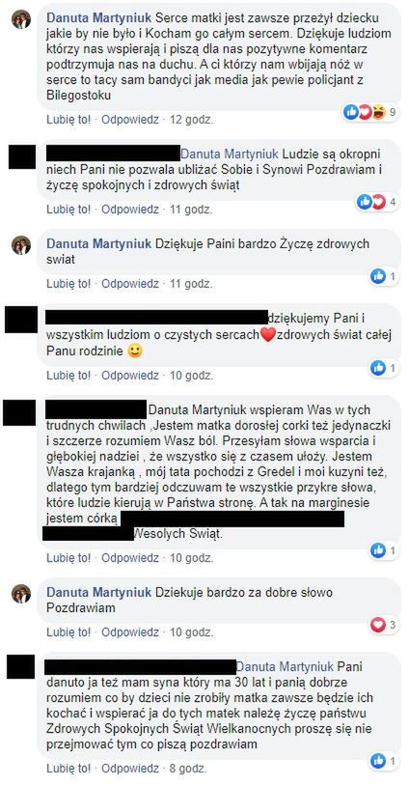Click tagged 'Danuta Martyniuk' in 'Pani danuto' comment
Screen dimensions: 409x786
[285, 667]
